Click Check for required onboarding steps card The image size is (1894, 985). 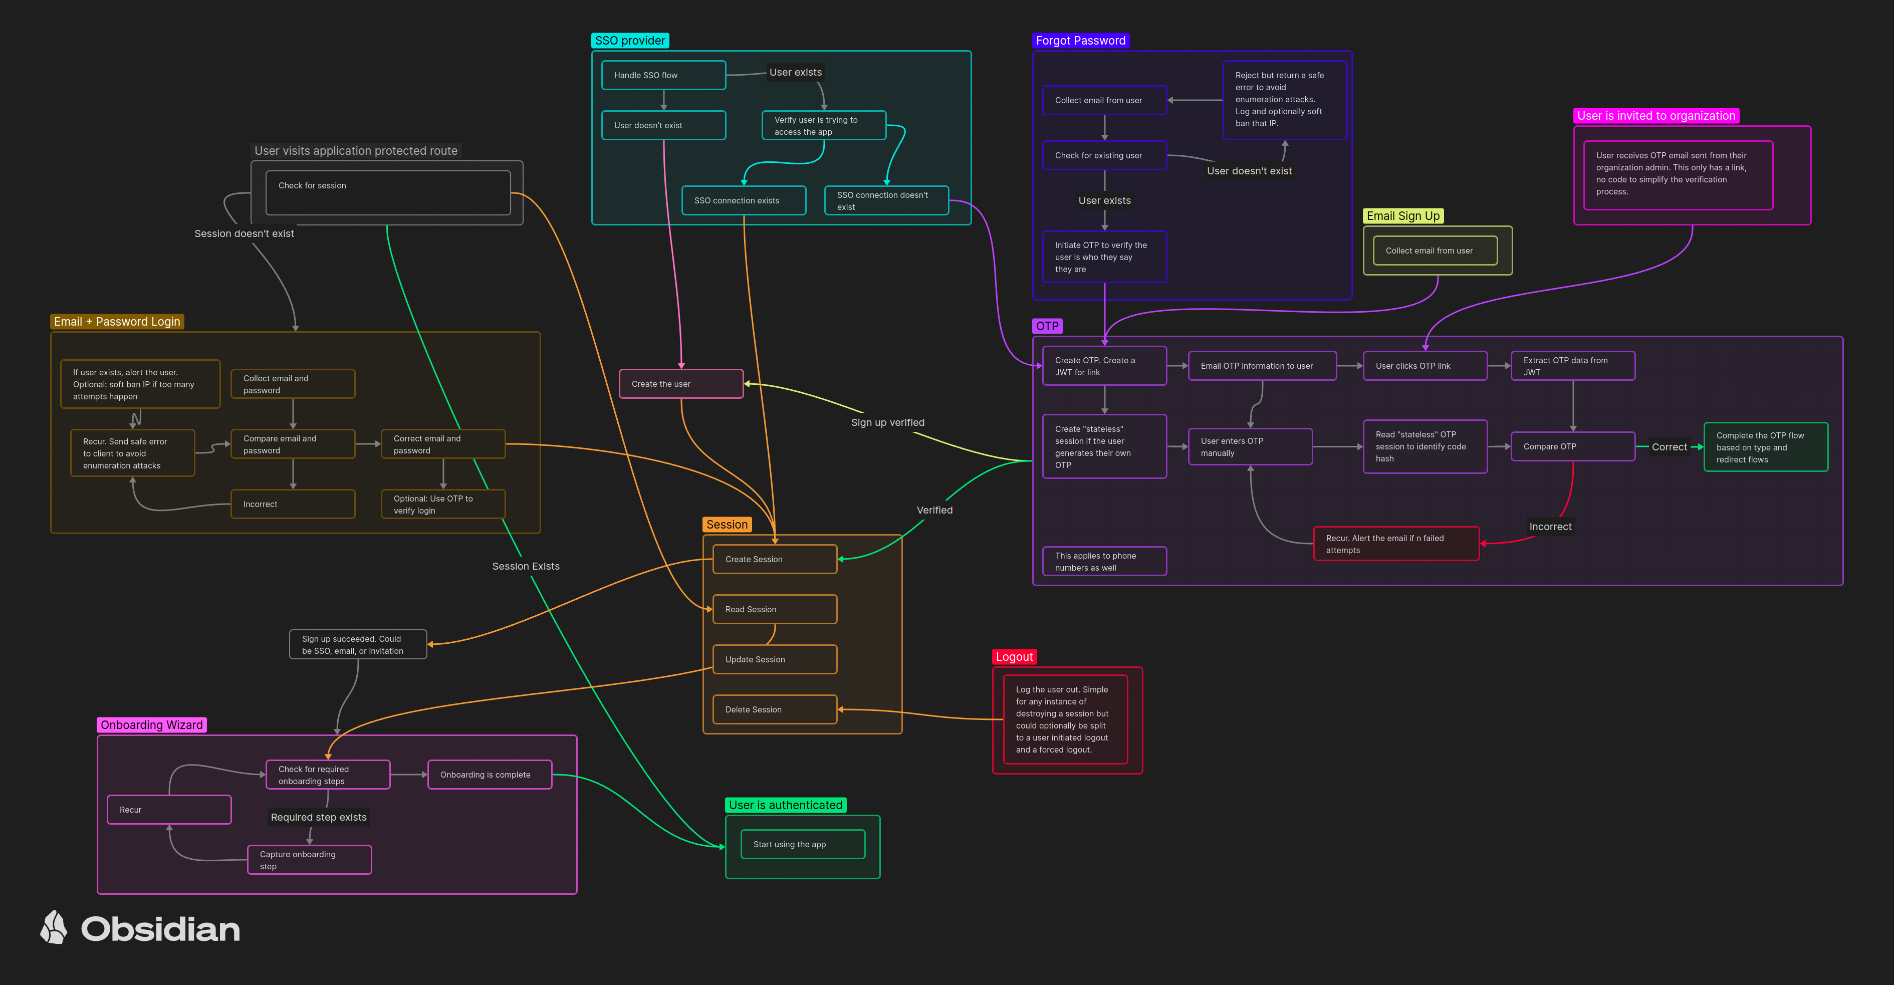[x=328, y=774]
